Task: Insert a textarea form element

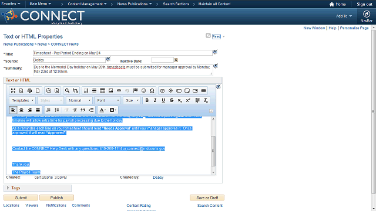Action: [187, 91]
